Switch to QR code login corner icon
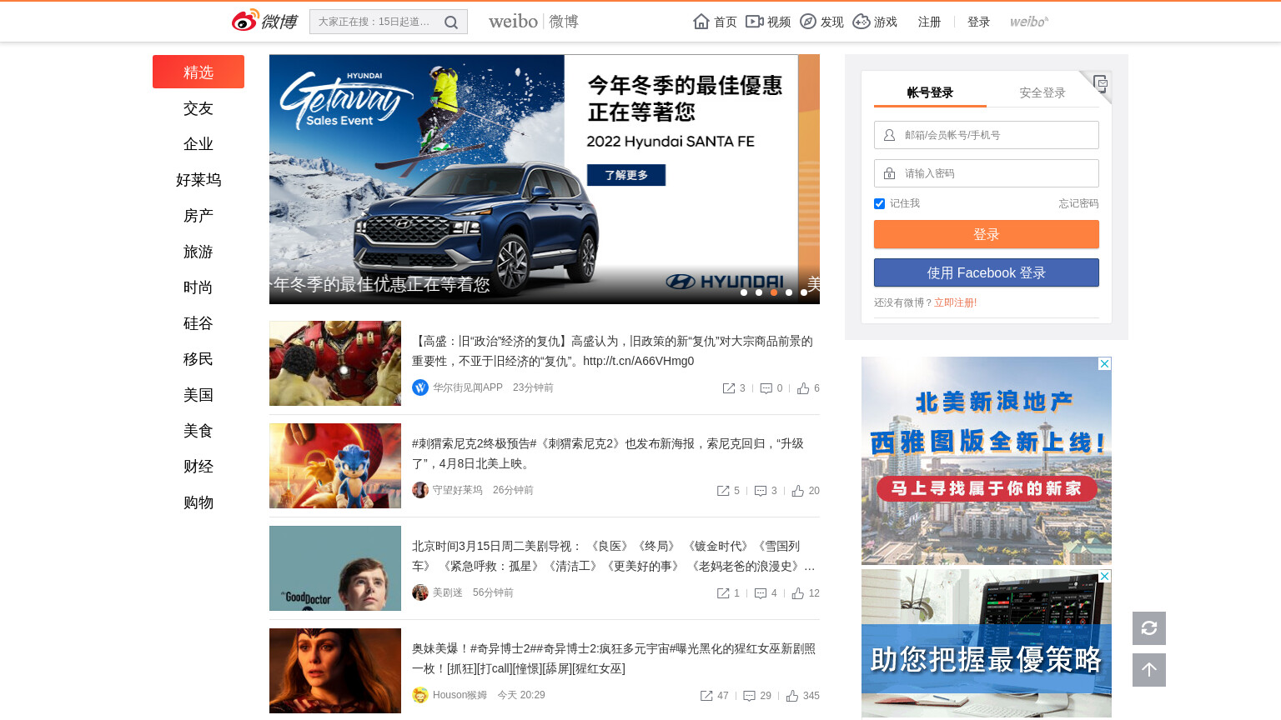1281x720 pixels. (x=1100, y=82)
